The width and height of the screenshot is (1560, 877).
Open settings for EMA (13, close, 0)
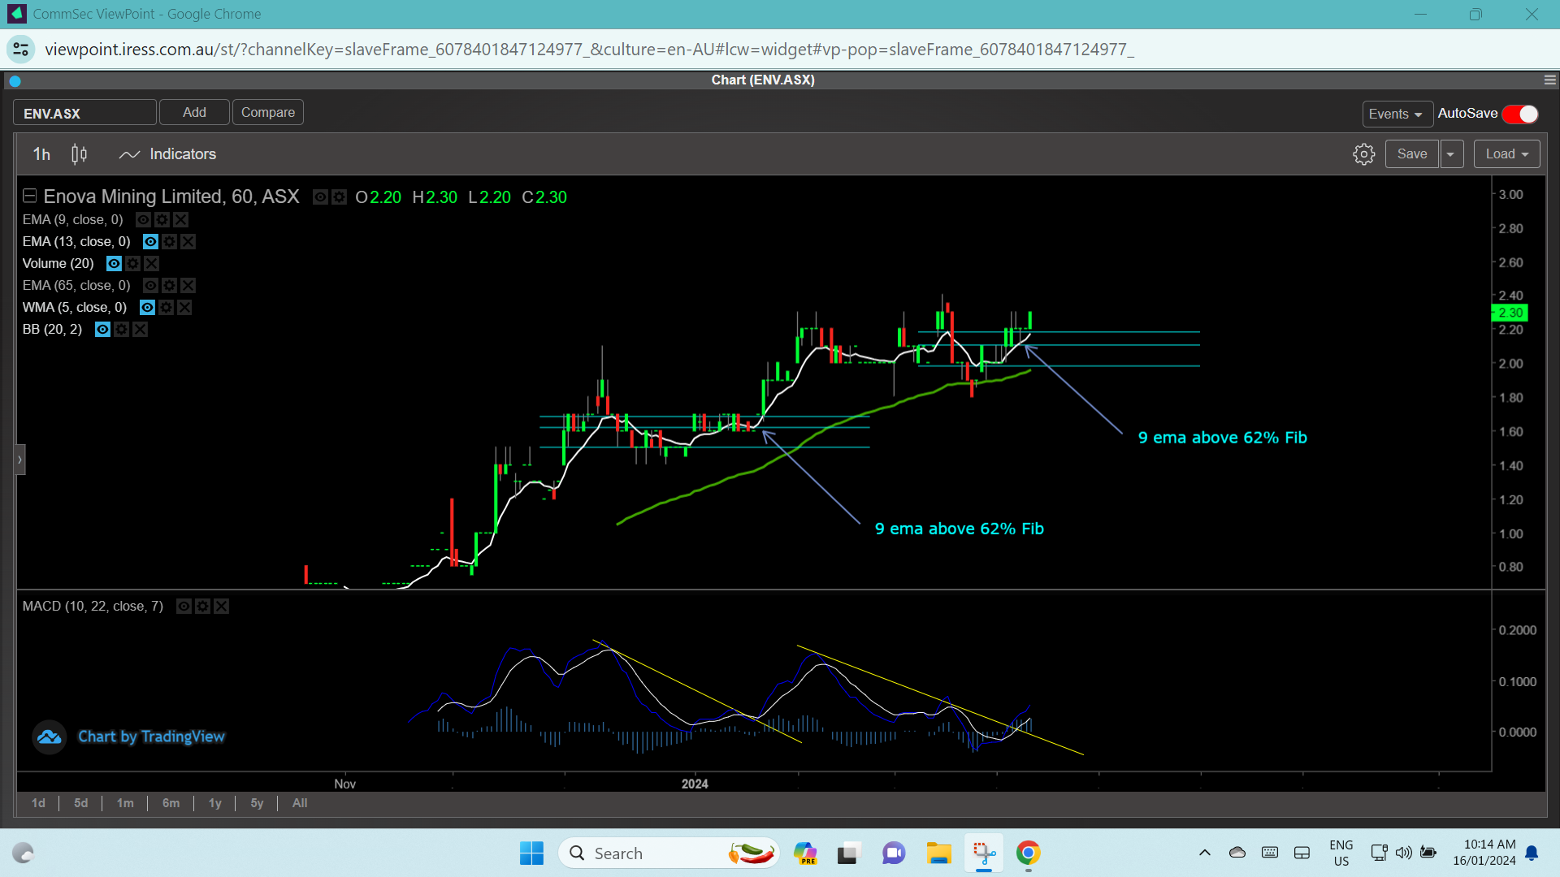(x=169, y=242)
